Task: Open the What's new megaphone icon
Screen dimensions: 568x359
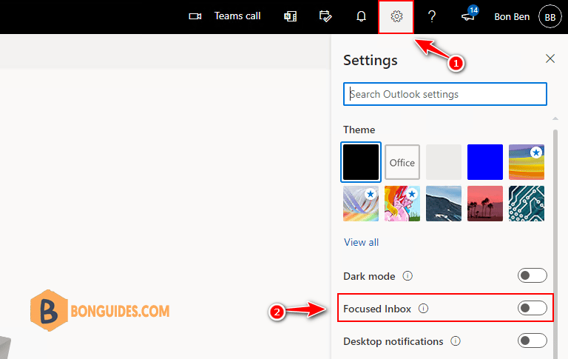Action: click(x=470, y=16)
